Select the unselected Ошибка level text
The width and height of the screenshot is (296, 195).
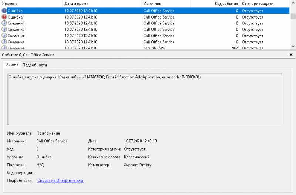tap(15, 17)
